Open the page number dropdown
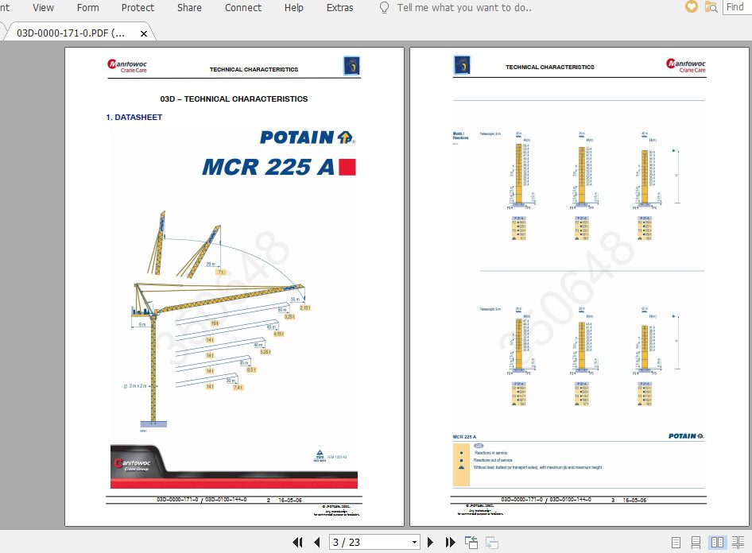 pyautogui.click(x=414, y=542)
